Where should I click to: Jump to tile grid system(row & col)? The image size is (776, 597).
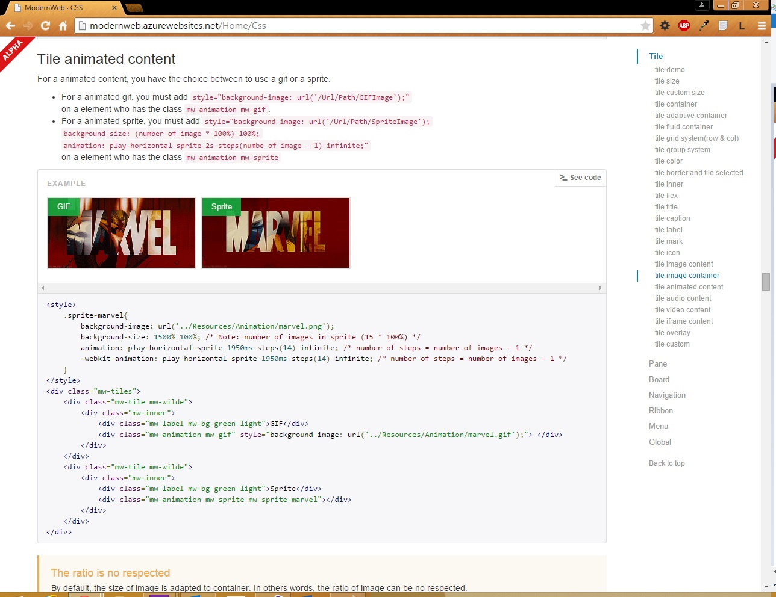click(x=696, y=138)
